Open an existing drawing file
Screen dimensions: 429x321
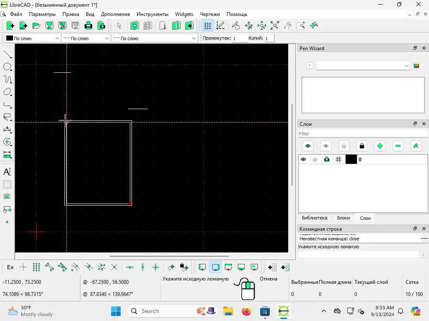[x=36, y=25]
